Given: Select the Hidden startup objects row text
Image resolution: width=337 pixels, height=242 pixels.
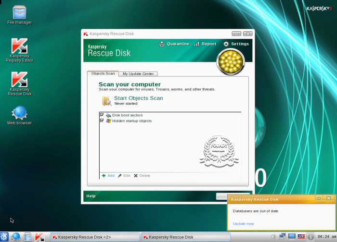Looking at the screenshot, I should [132, 121].
